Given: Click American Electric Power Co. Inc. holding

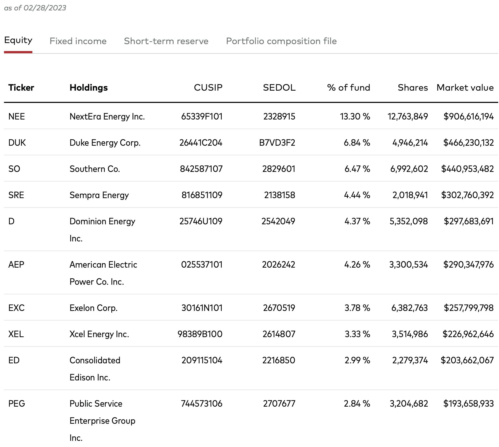Looking at the screenshot, I should [x=103, y=273].
